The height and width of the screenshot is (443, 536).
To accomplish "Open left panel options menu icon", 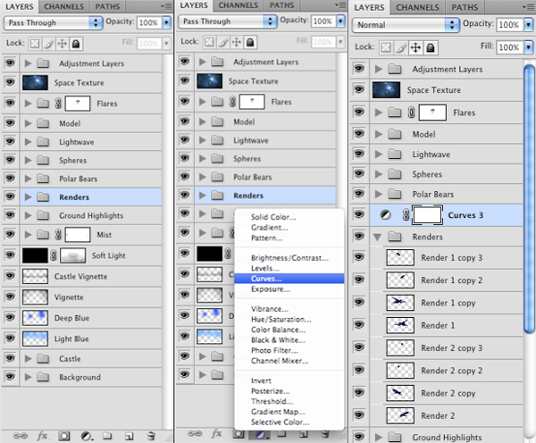I will 167,6.
